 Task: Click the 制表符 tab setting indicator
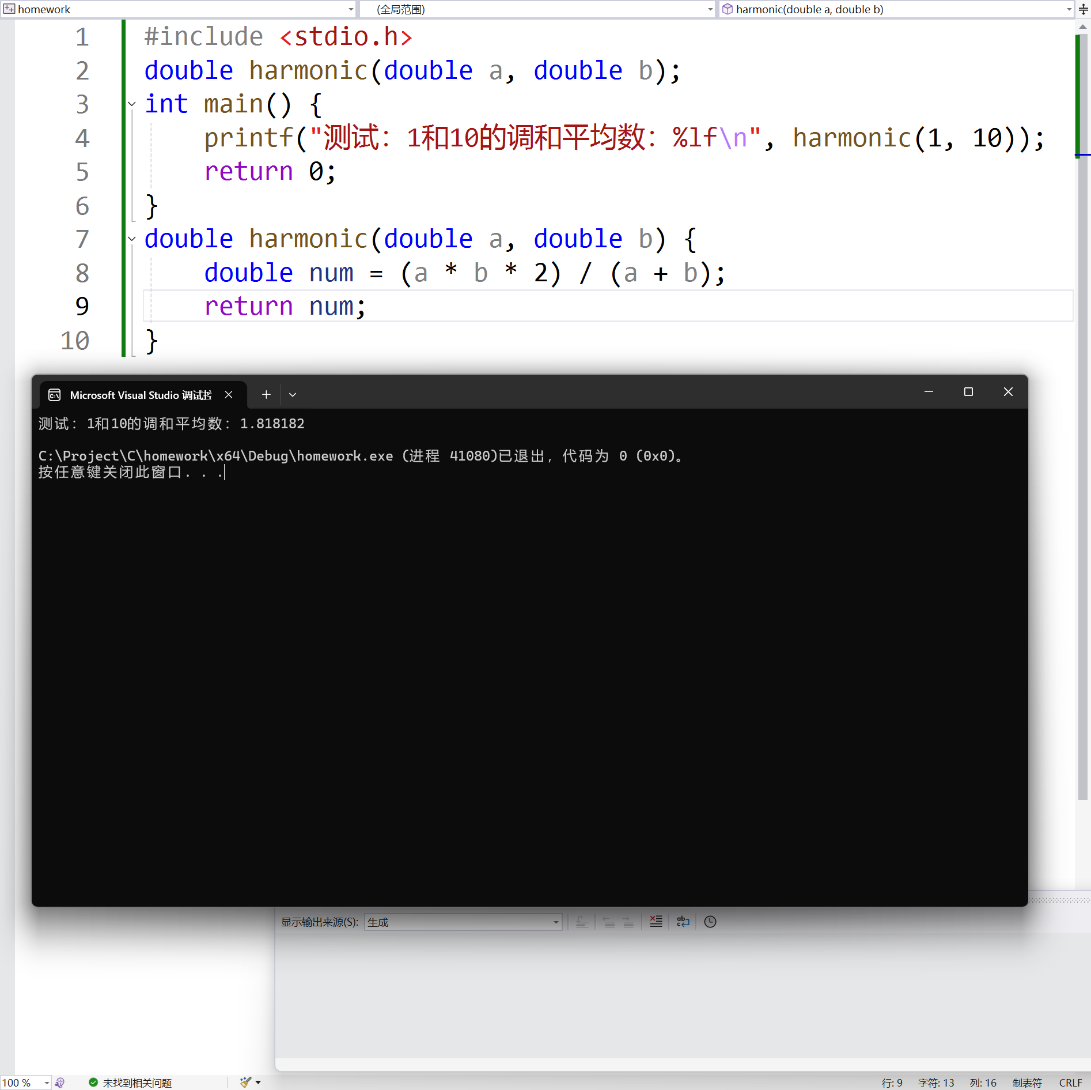[x=1027, y=1083]
